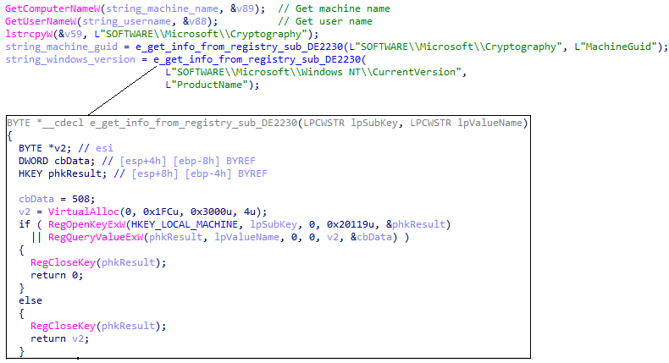Select the "Get user name" comment
The height and width of the screenshot is (363, 669).
324,20
